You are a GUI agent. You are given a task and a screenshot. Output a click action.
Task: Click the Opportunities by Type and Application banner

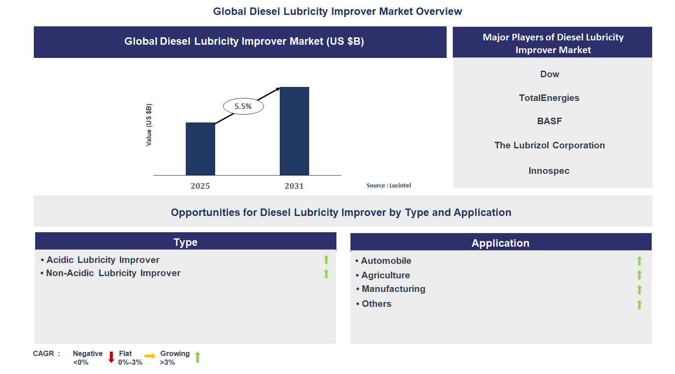point(341,212)
